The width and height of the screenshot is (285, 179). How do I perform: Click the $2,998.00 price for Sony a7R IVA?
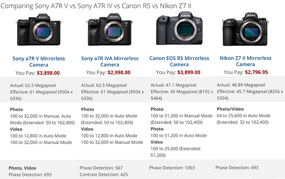(119, 72)
